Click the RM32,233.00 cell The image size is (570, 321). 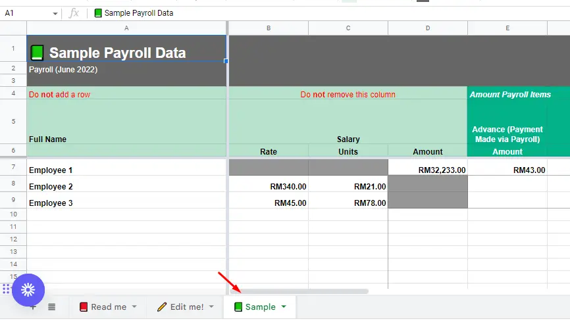tap(428, 167)
